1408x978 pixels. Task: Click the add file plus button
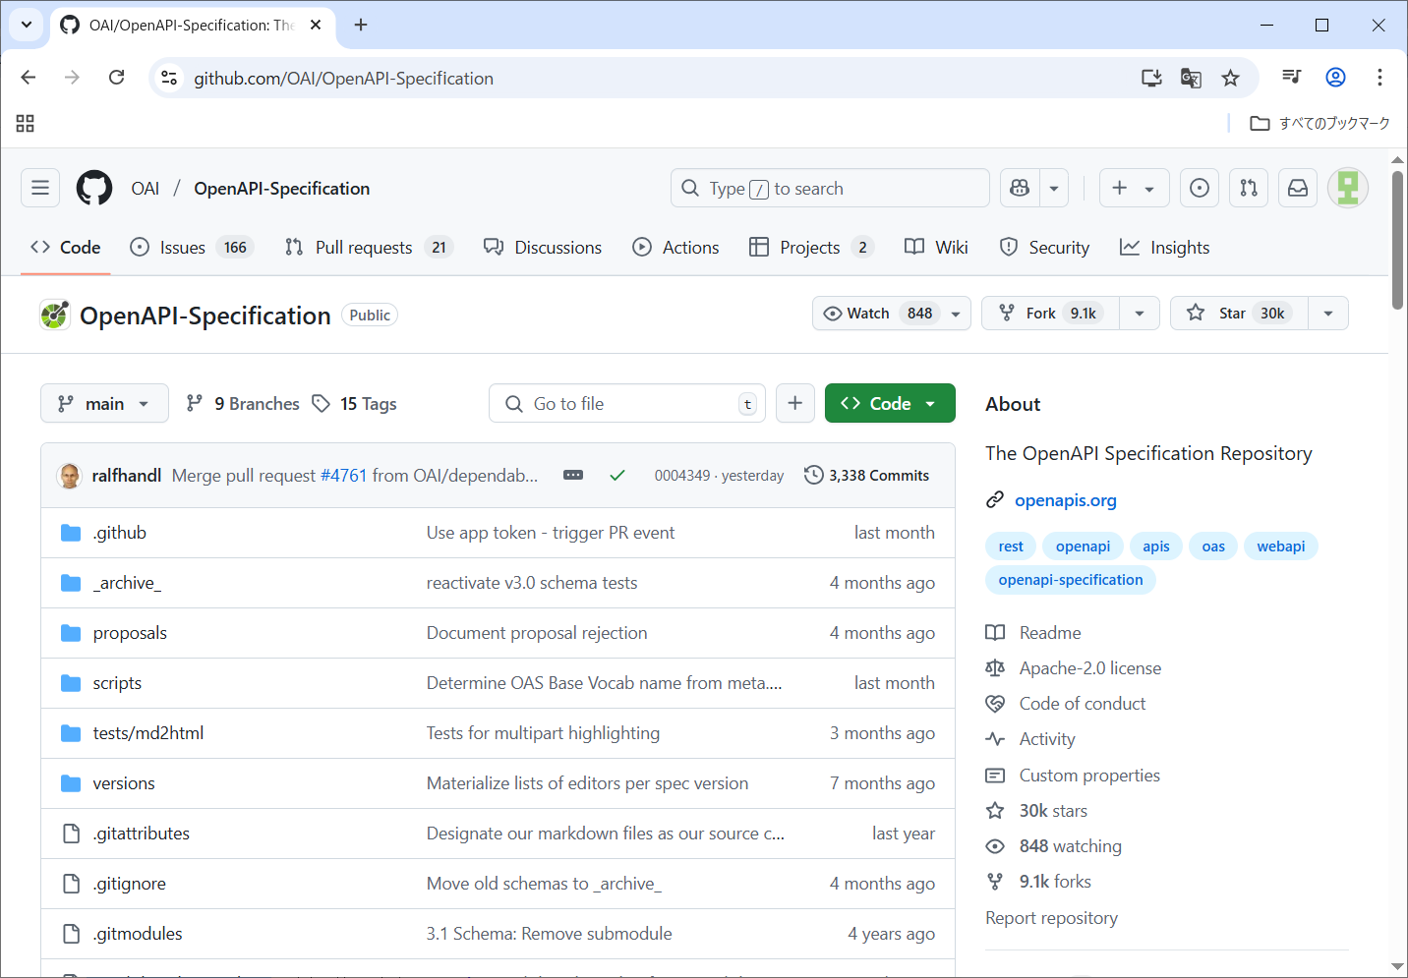pyautogui.click(x=794, y=403)
